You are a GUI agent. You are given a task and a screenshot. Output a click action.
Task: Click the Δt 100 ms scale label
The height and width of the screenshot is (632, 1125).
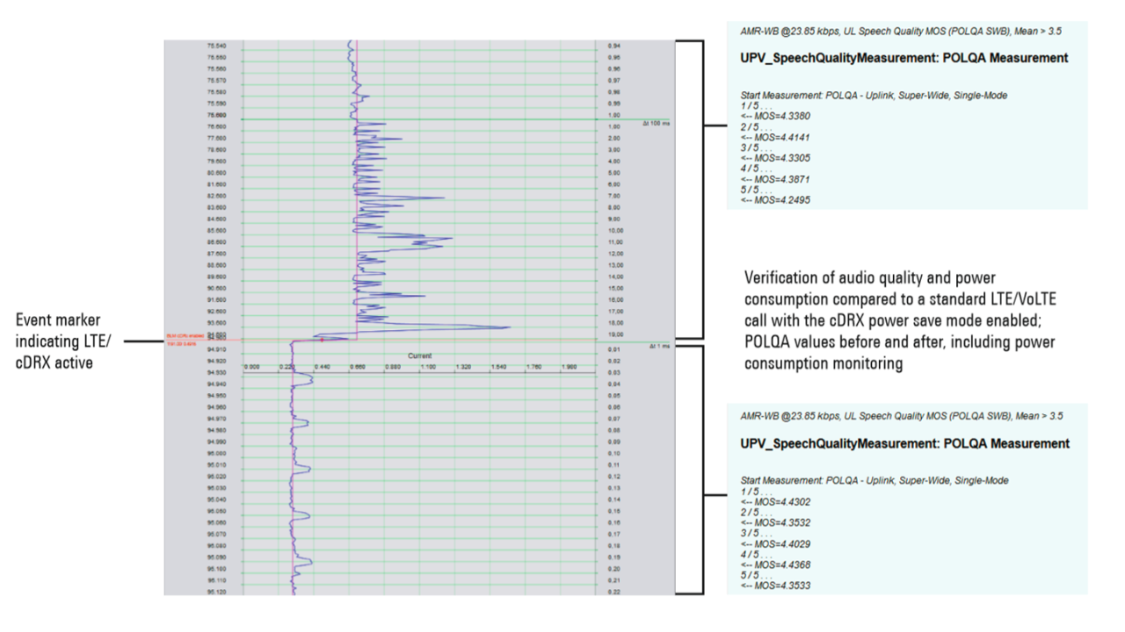[x=657, y=125]
